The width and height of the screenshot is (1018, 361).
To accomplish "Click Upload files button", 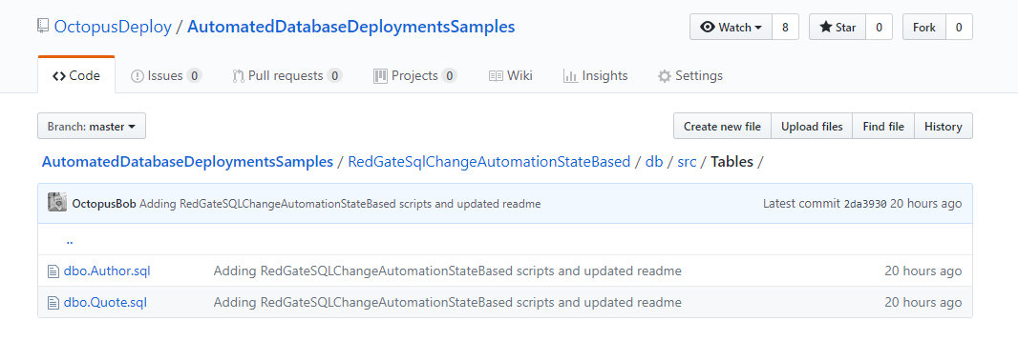I will (x=812, y=127).
